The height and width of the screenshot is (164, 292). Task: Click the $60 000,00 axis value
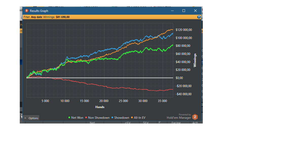click(x=183, y=54)
